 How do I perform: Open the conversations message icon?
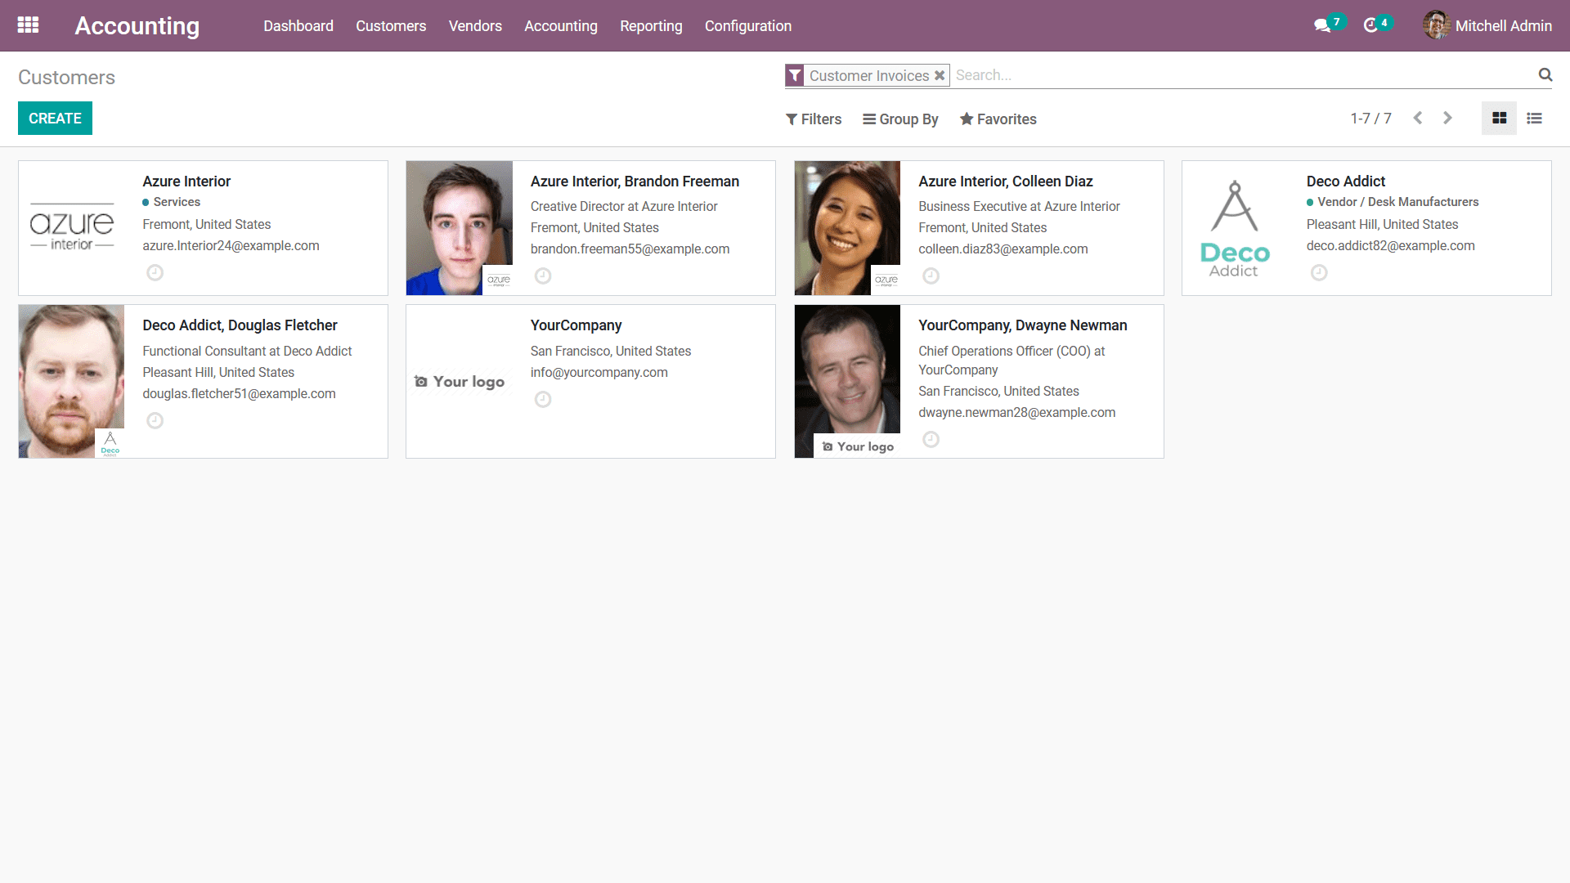pyautogui.click(x=1321, y=26)
